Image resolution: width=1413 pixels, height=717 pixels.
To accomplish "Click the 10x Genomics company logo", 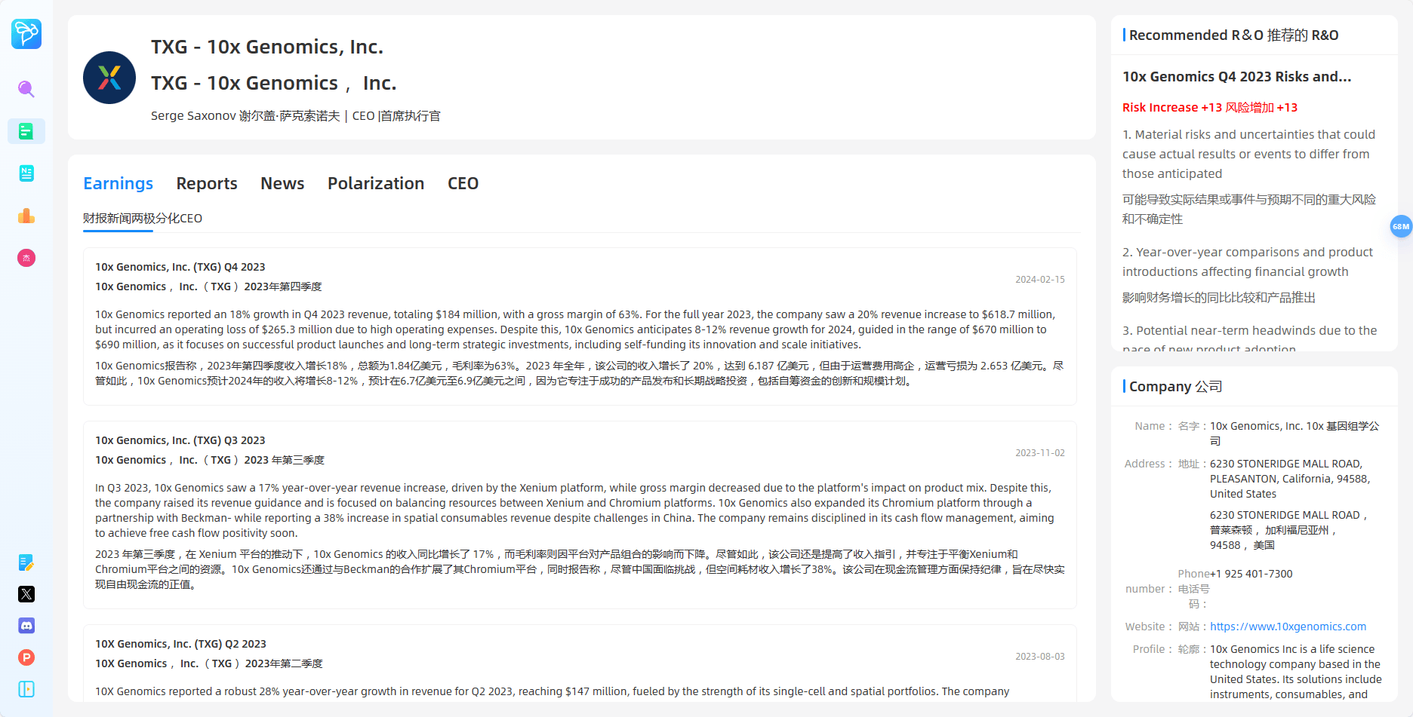I will coord(109,78).
